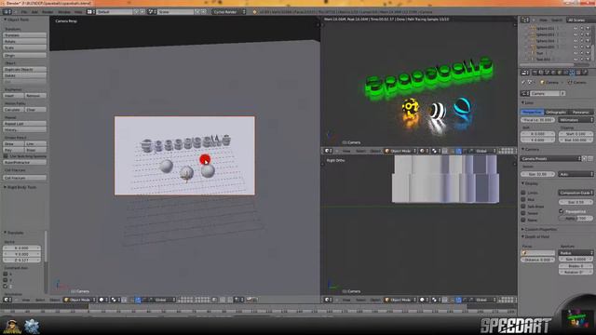Open viewport shading selector in Right Ortho header
The image size is (596, 335).
coord(424,300)
